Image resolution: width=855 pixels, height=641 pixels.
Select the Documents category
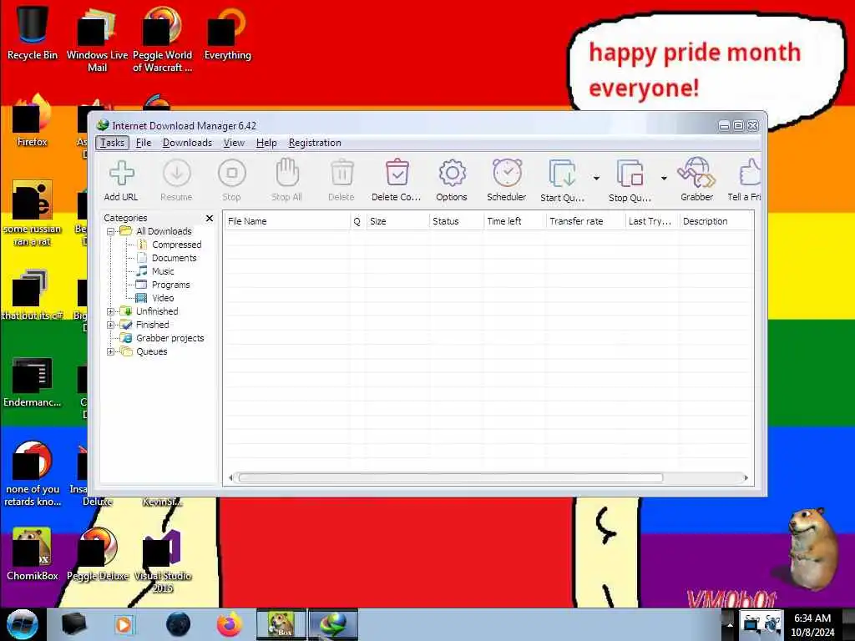pos(174,258)
